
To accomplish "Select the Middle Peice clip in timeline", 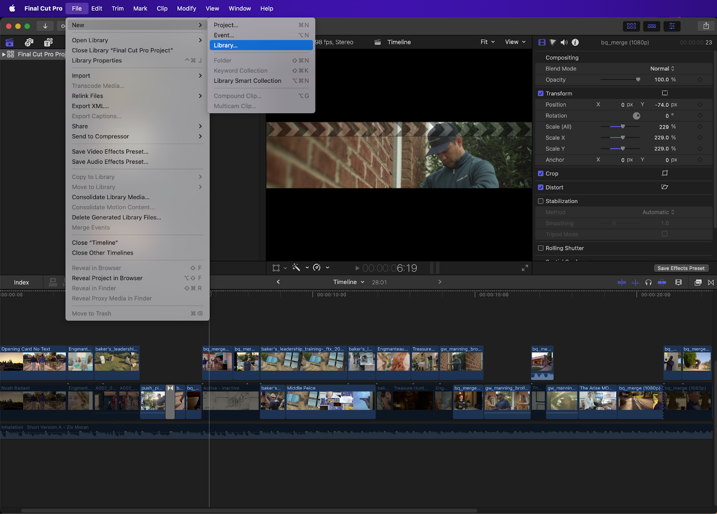I will 330,401.
